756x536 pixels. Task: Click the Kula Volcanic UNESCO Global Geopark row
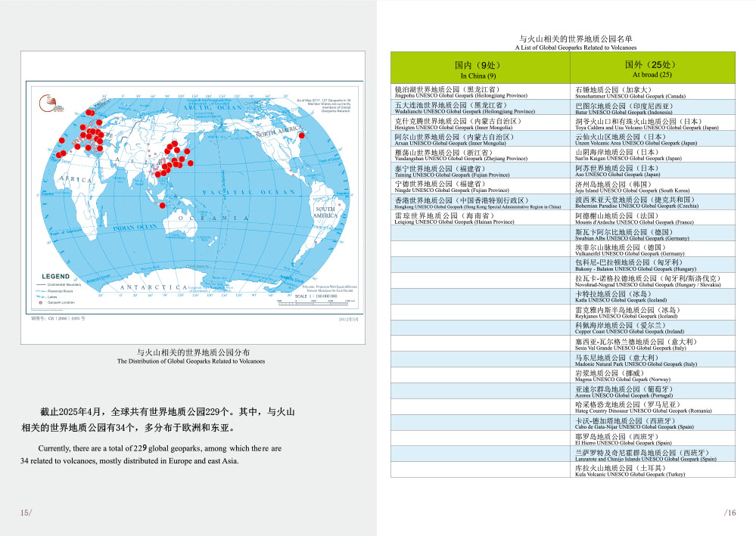pos(652,471)
